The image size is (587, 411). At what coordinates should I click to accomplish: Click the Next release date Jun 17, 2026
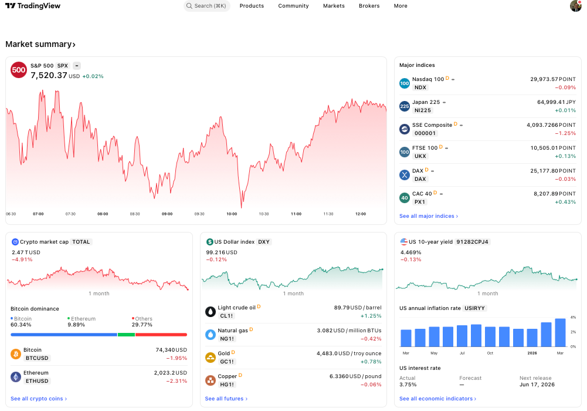537,385
